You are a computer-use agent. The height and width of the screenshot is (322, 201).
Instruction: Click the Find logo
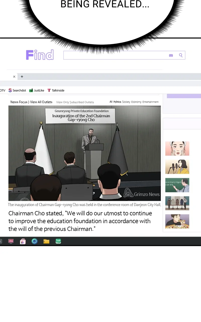click(x=40, y=55)
